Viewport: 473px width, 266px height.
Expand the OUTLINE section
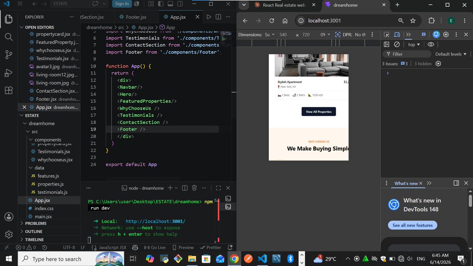point(34,231)
